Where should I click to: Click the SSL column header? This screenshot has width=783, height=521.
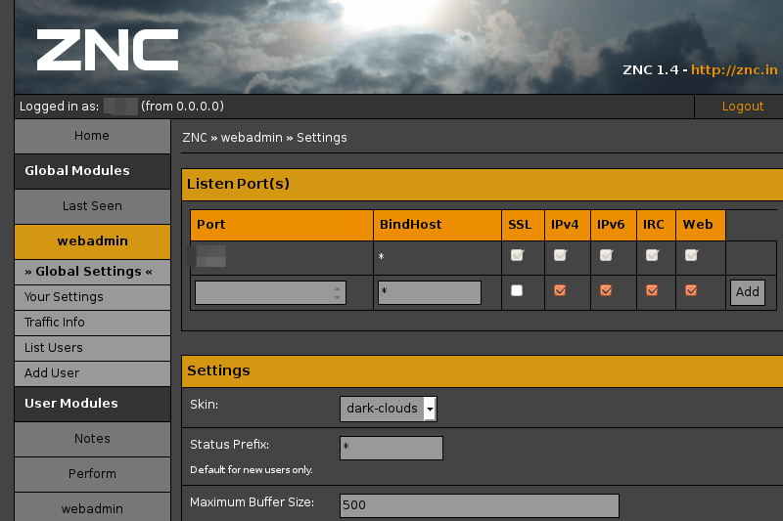point(523,225)
